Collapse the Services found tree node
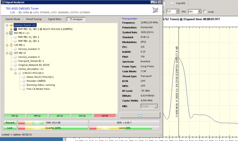 (7, 25)
